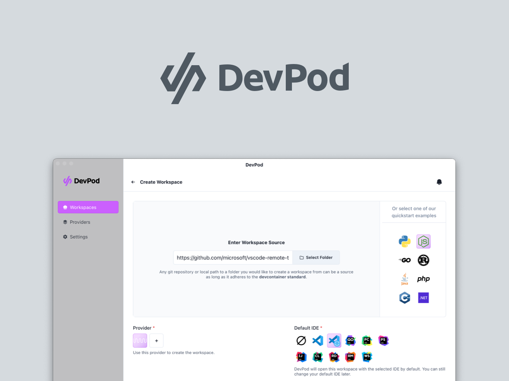The image size is (509, 381).
Task: Click the 'Enter Workspace Source' heading text
Action: (x=256, y=243)
